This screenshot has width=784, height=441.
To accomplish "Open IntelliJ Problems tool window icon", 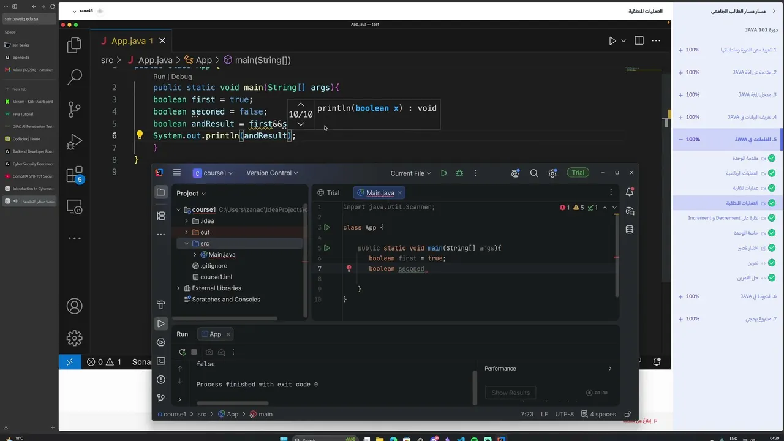I will click(x=161, y=380).
